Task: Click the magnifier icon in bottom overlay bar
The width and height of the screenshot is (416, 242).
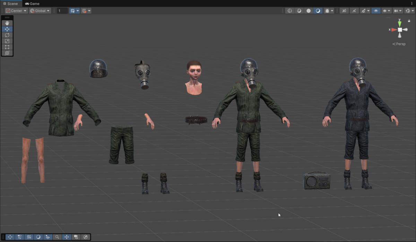Action: point(57,237)
